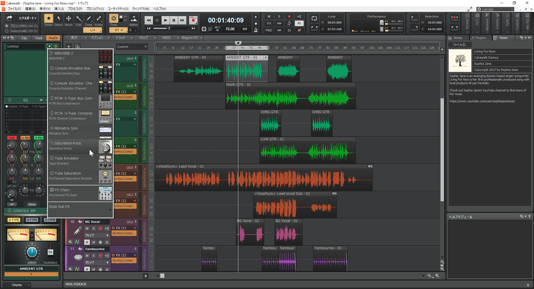The width and height of the screenshot is (534, 289).
Task: Select N-TYPE console emulation
Action: (x=32, y=220)
